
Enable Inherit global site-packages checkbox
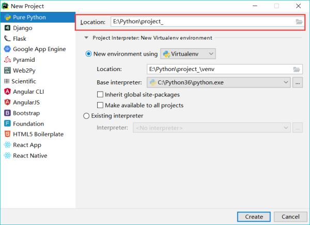click(x=100, y=95)
